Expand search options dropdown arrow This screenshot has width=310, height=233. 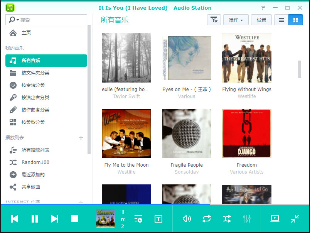pos(18,20)
